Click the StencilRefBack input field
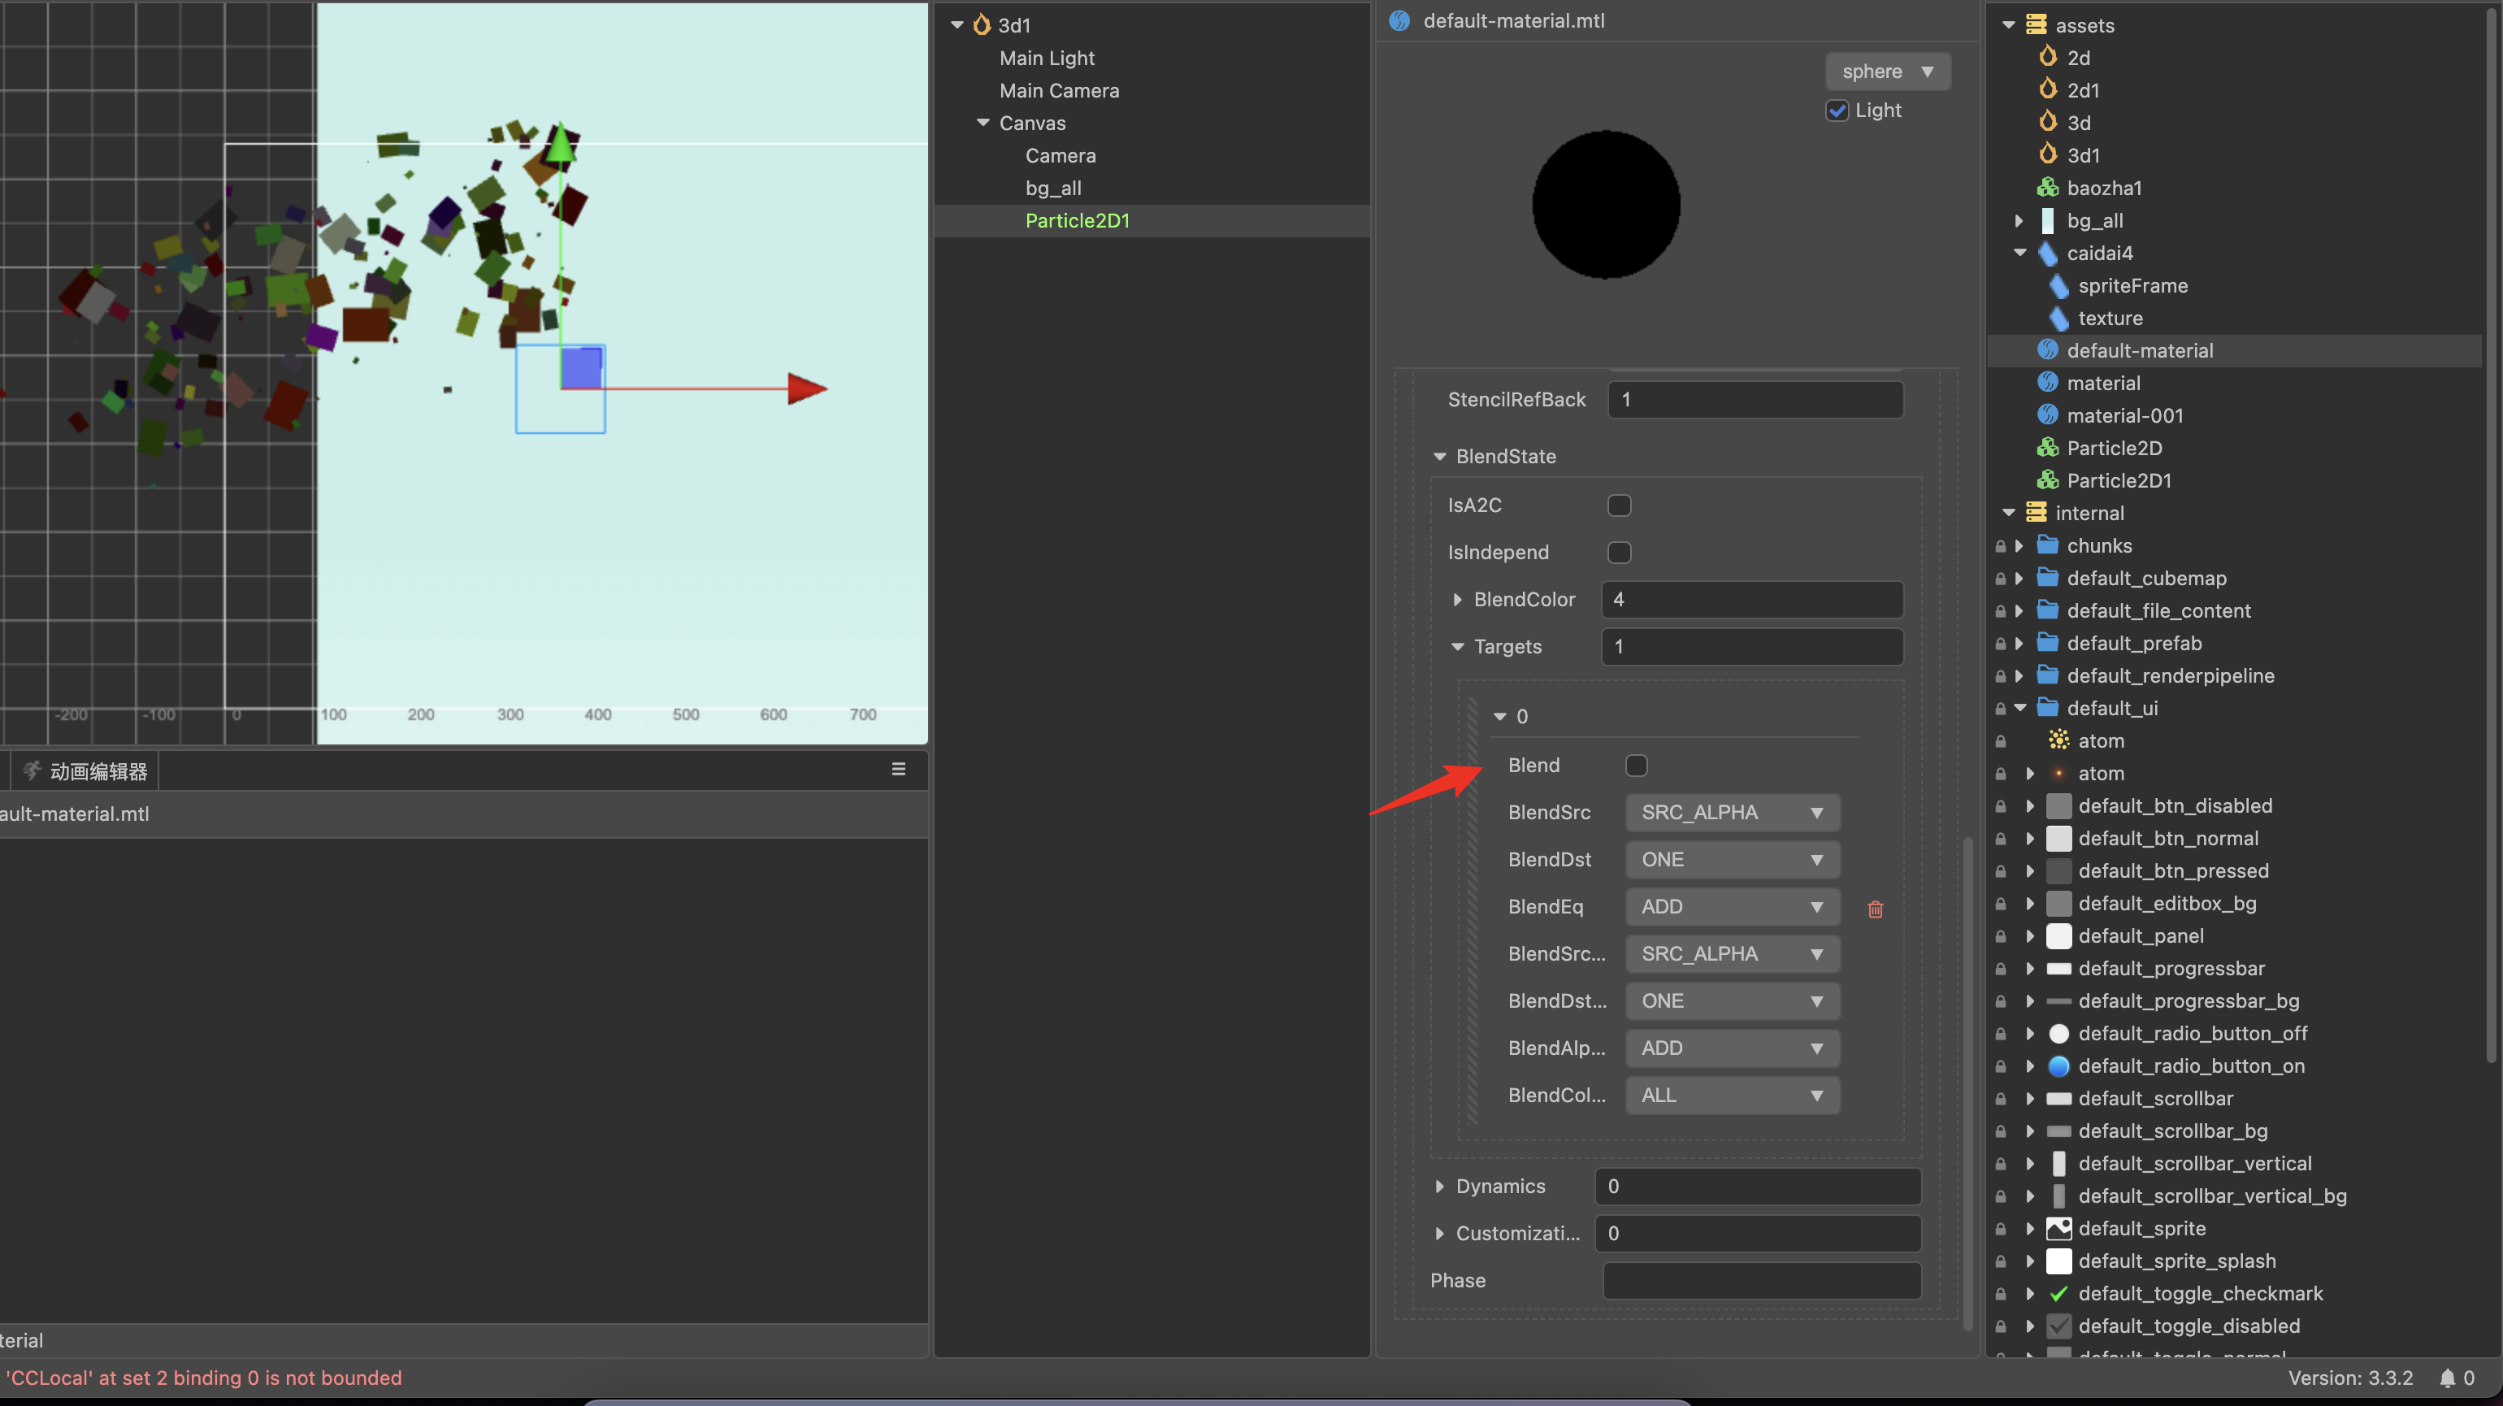The height and width of the screenshot is (1406, 2503). point(1754,399)
